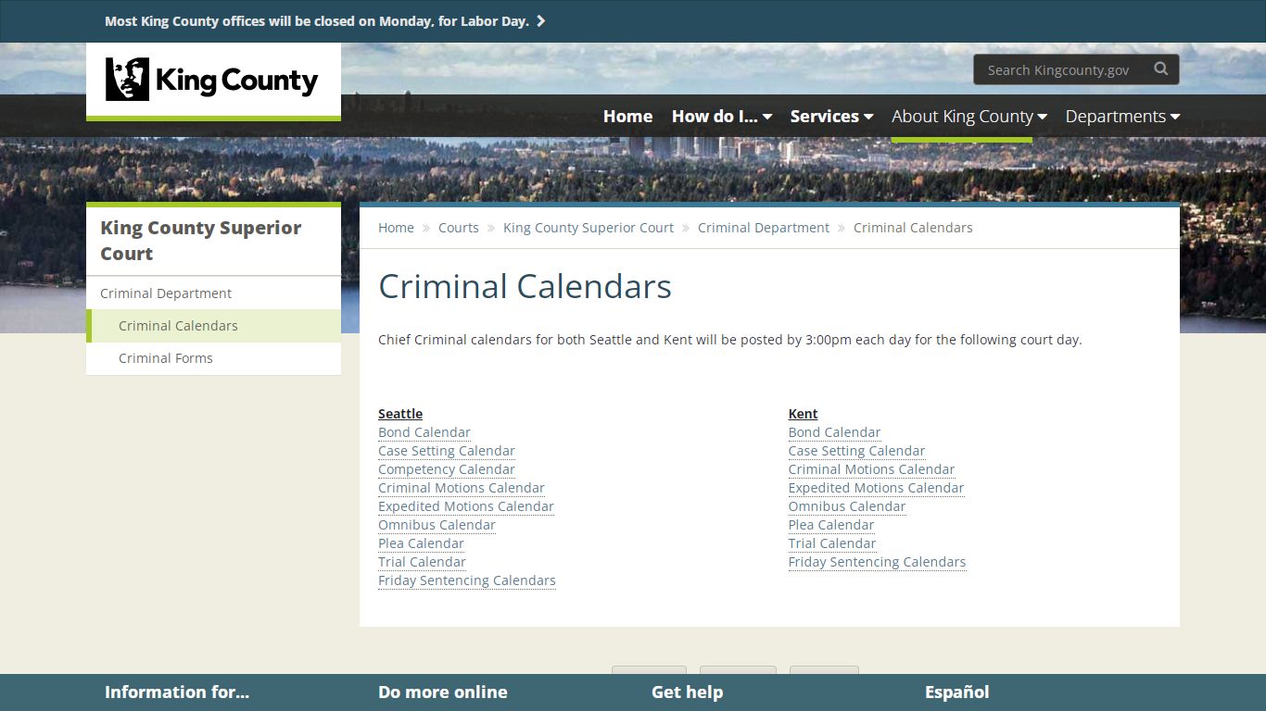The image size is (1266, 711).
Task: Open Seattle Omnibus Calendar
Action: point(437,525)
